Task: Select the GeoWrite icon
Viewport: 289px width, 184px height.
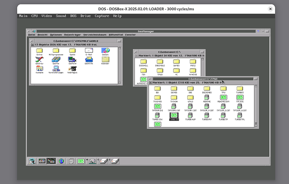Action: coord(89,60)
